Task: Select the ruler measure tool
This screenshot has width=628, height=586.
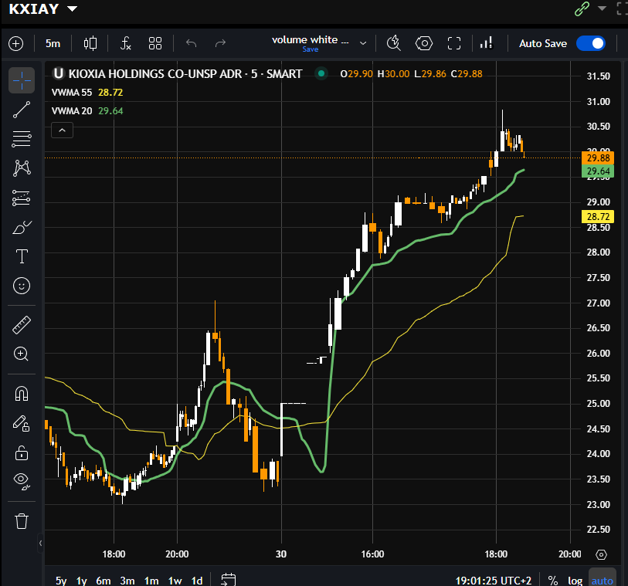Action: coord(22,325)
